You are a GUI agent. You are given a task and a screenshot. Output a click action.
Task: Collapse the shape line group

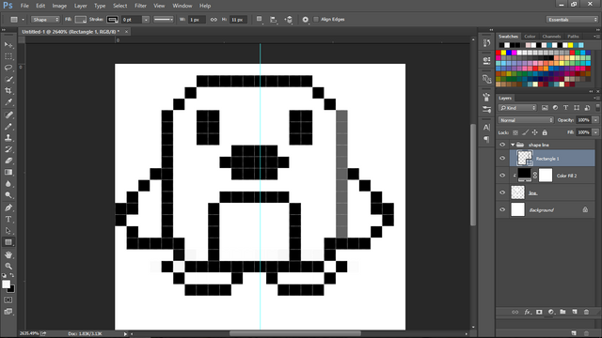coord(513,145)
